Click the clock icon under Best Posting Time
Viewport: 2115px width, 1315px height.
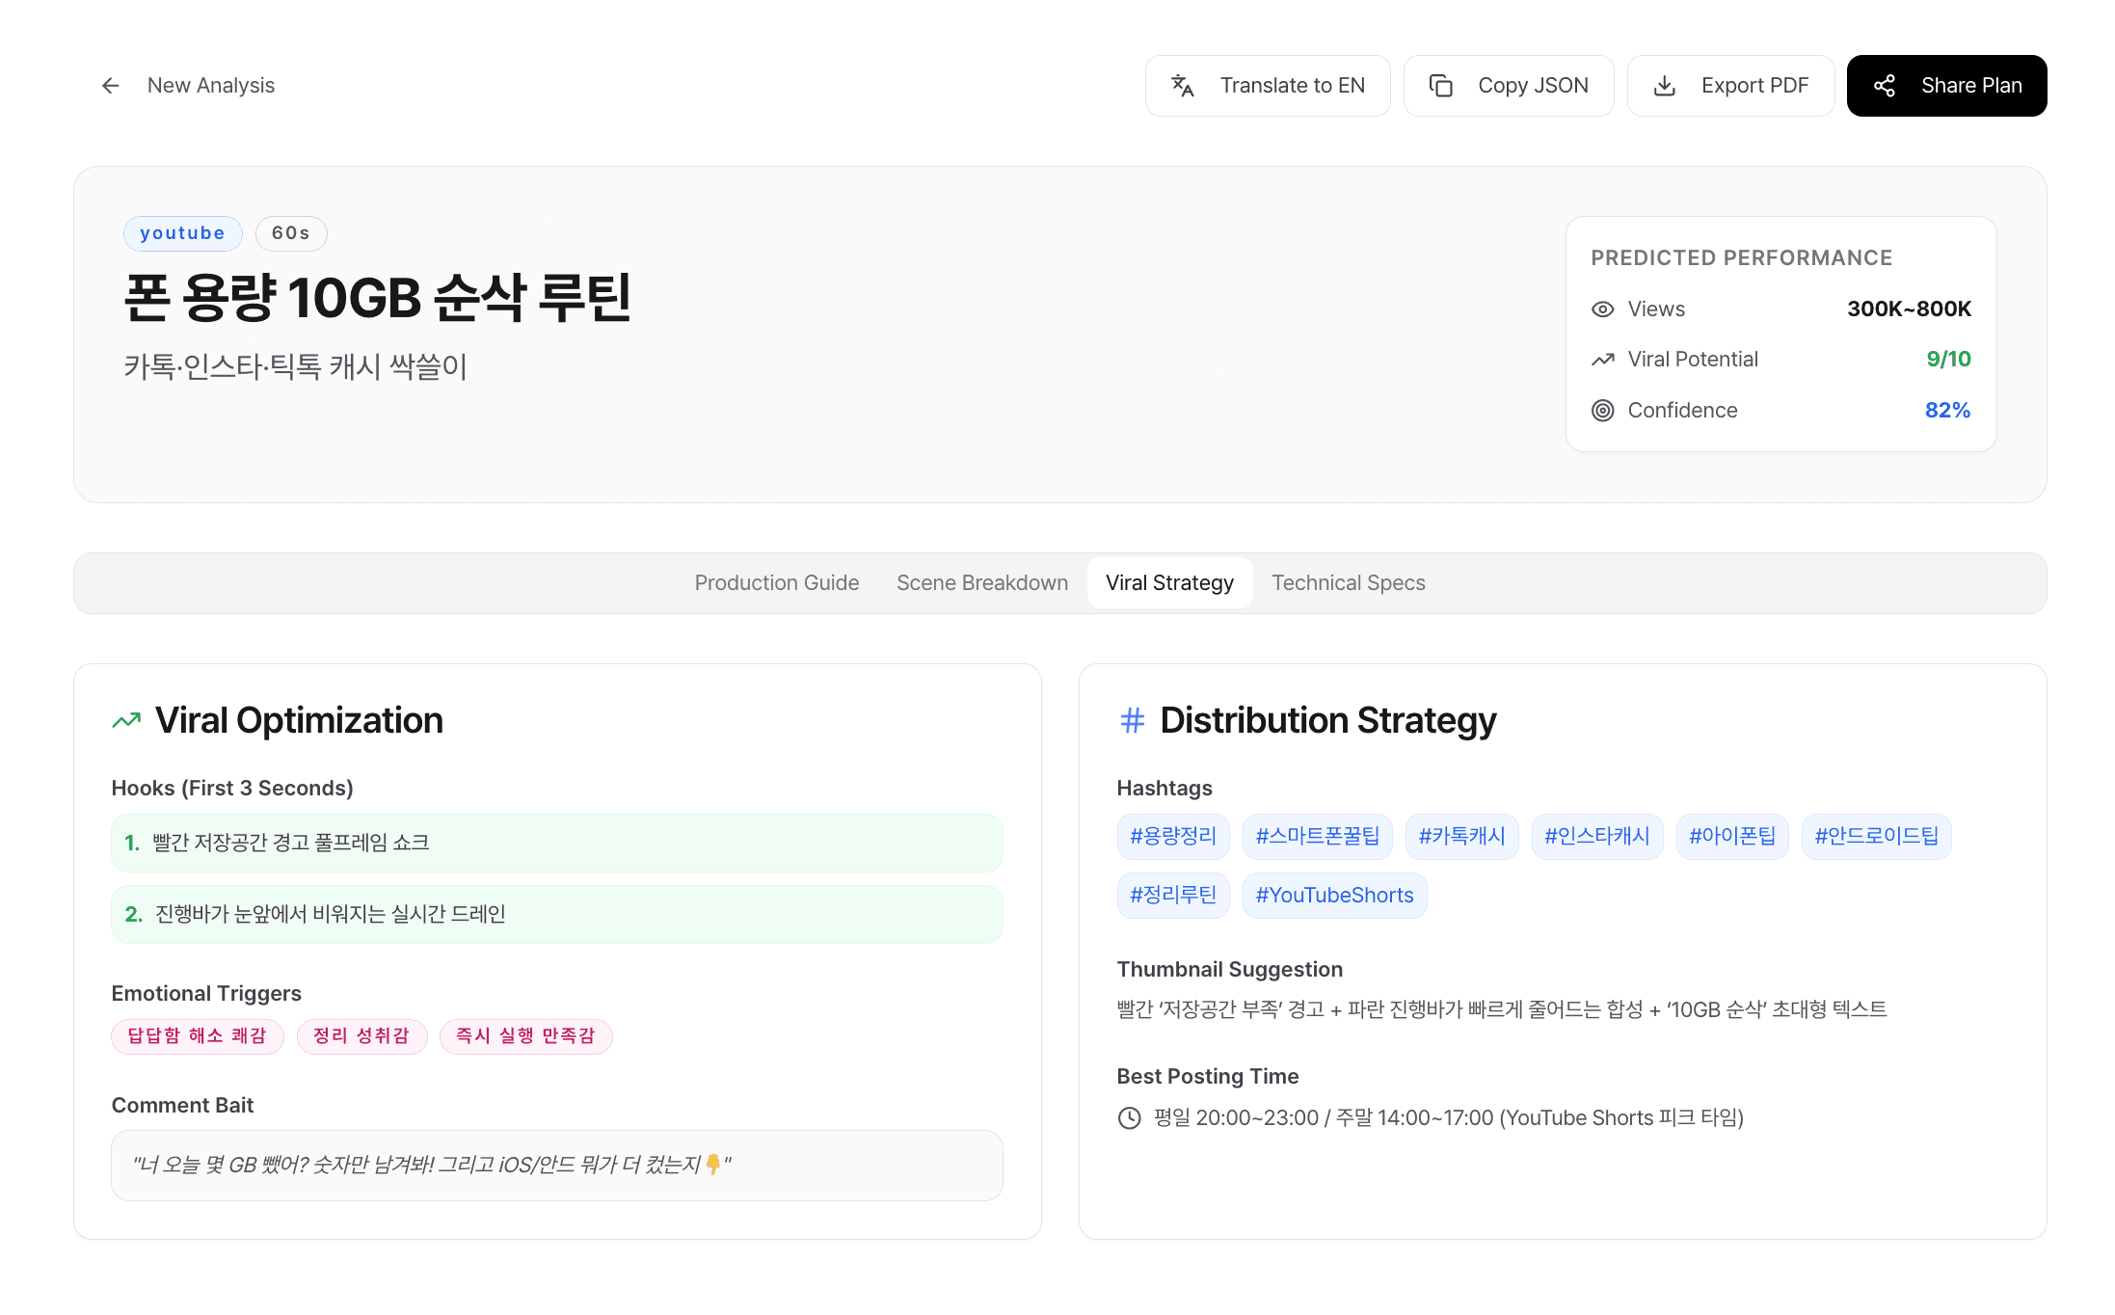pos(1129,1117)
